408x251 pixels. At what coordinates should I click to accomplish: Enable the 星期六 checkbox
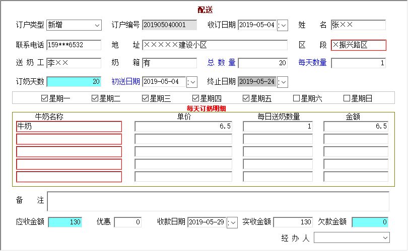pyautogui.click(x=296, y=98)
